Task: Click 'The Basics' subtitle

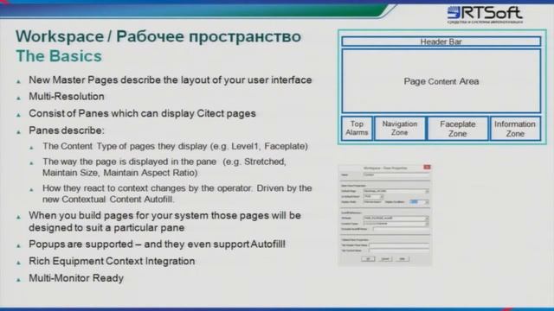Action: pos(59,56)
